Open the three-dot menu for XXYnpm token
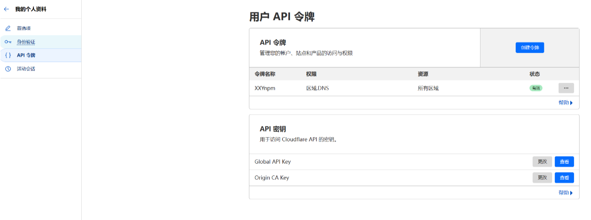591x220 pixels. pos(566,88)
